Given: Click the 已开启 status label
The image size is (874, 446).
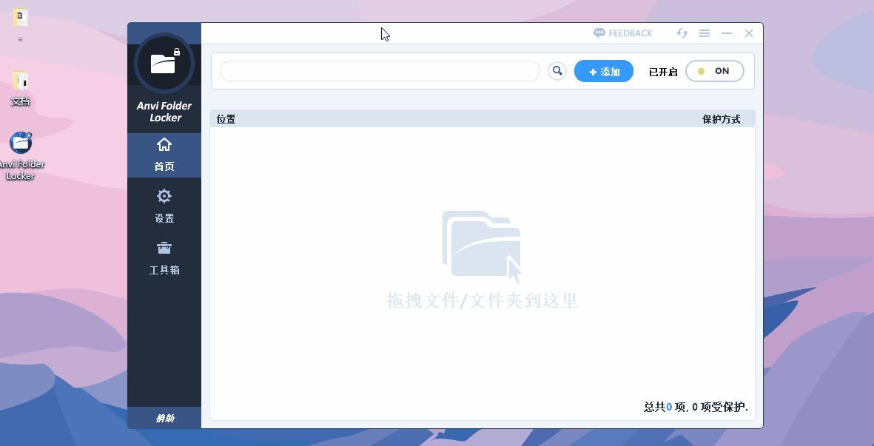Looking at the screenshot, I should (x=663, y=72).
